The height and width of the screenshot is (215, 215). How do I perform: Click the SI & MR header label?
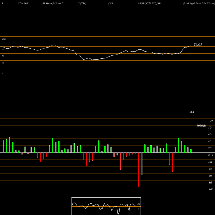[x=23, y=3]
